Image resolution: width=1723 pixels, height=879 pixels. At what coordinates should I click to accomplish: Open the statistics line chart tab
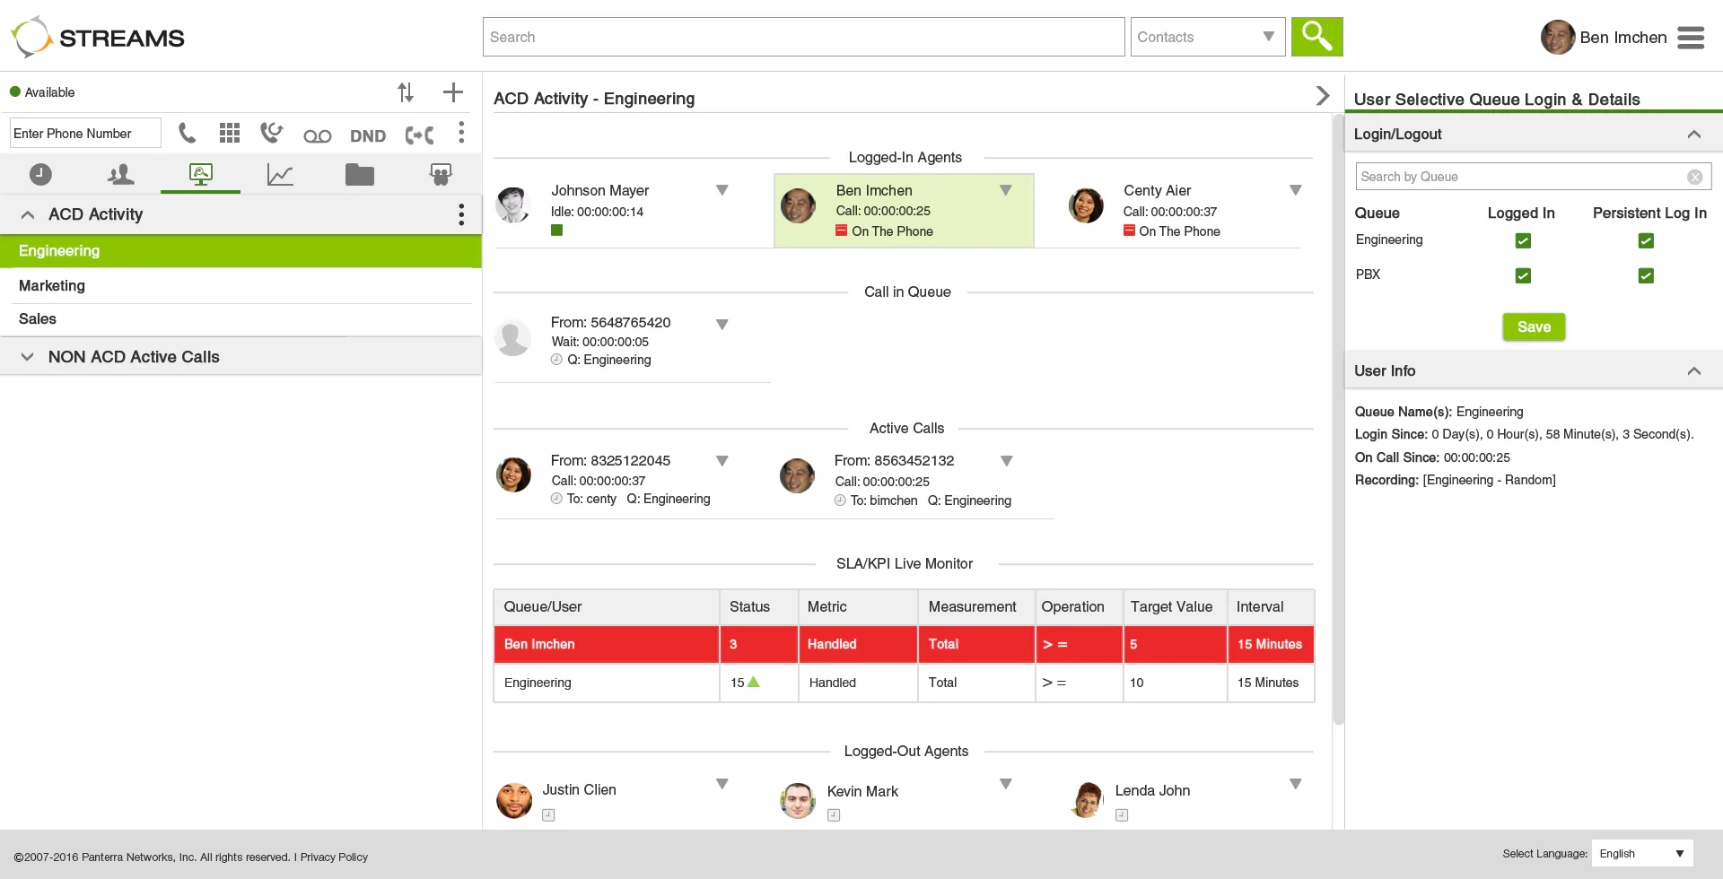[x=280, y=175]
